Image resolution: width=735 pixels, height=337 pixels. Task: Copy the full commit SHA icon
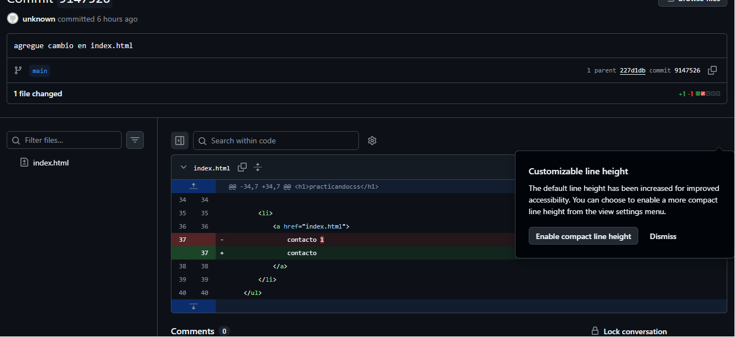point(712,70)
